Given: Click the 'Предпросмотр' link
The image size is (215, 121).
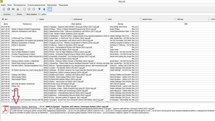Looking at the screenshot, I should (x=15, y=107).
